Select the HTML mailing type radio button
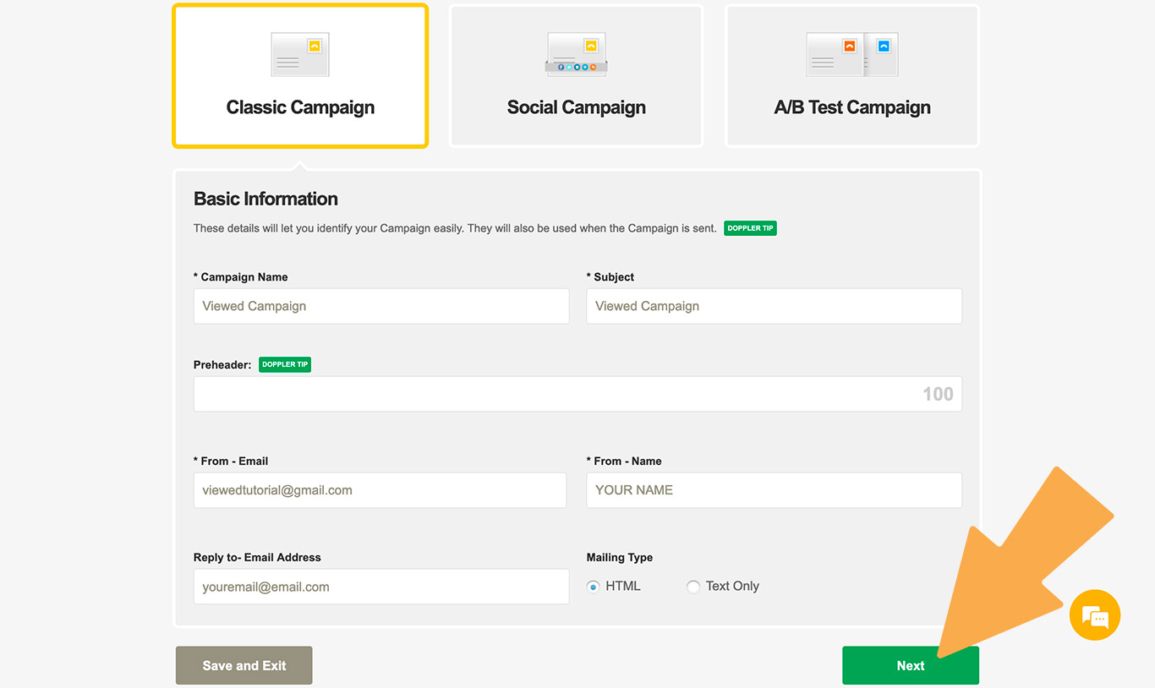Viewport: 1155px width, 688px height. pyautogui.click(x=594, y=587)
